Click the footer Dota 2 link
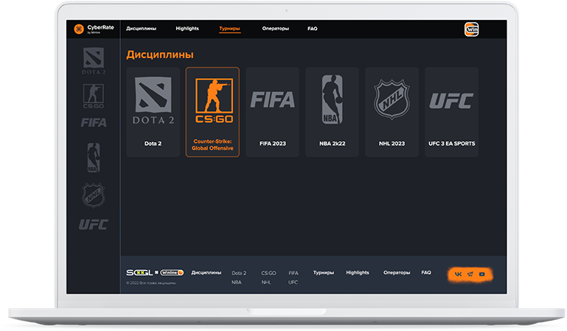 tap(239, 273)
